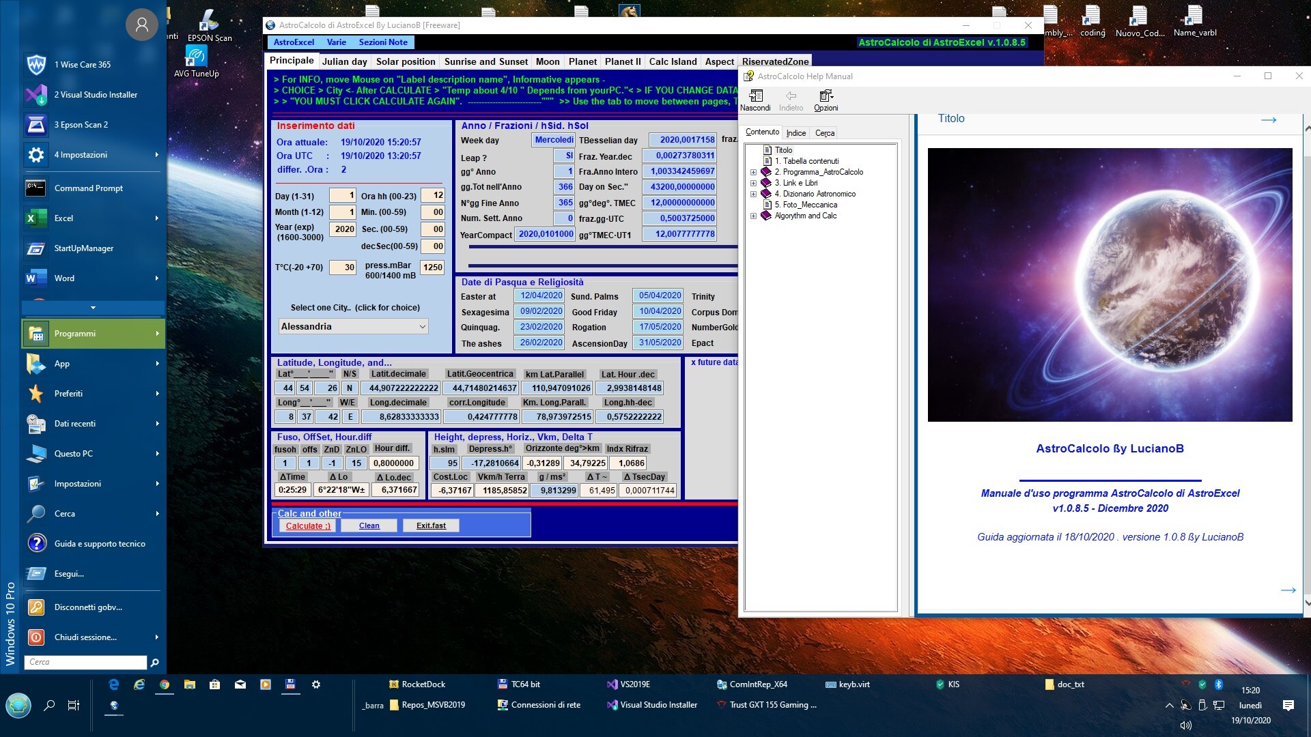The width and height of the screenshot is (1311, 737).
Task: Open the Indice tab in help
Action: tap(795, 133)
